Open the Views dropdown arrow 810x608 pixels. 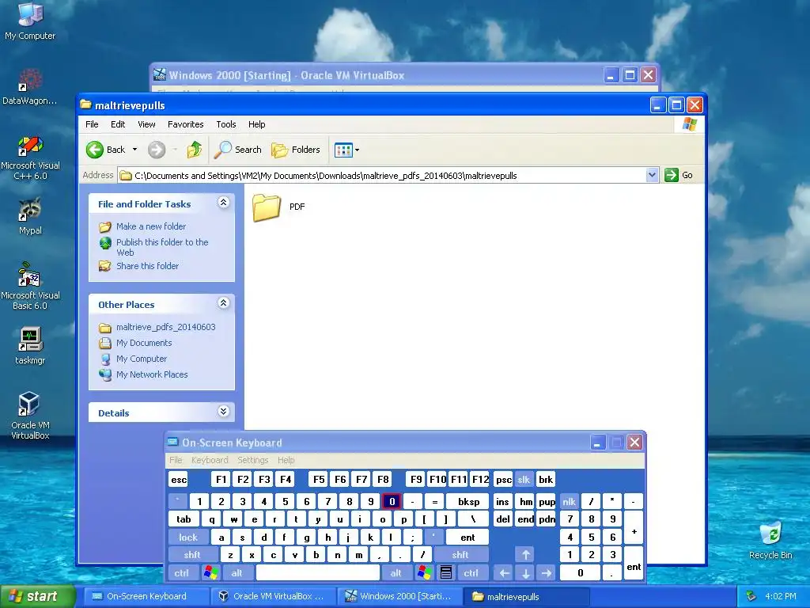click(357, 150)
